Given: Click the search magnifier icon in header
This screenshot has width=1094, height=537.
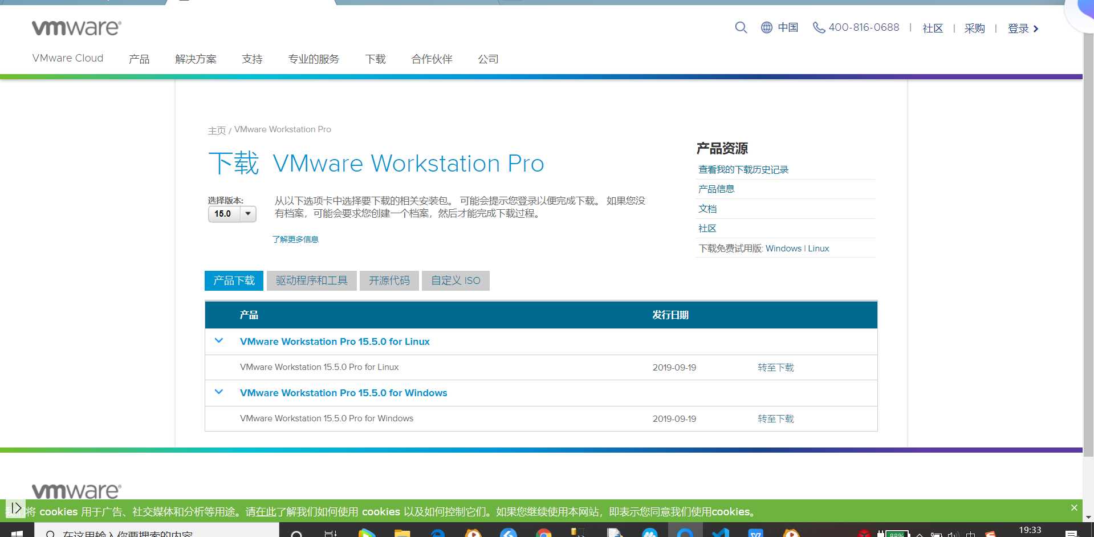Looking at the screenshot, I should (741, 27).
